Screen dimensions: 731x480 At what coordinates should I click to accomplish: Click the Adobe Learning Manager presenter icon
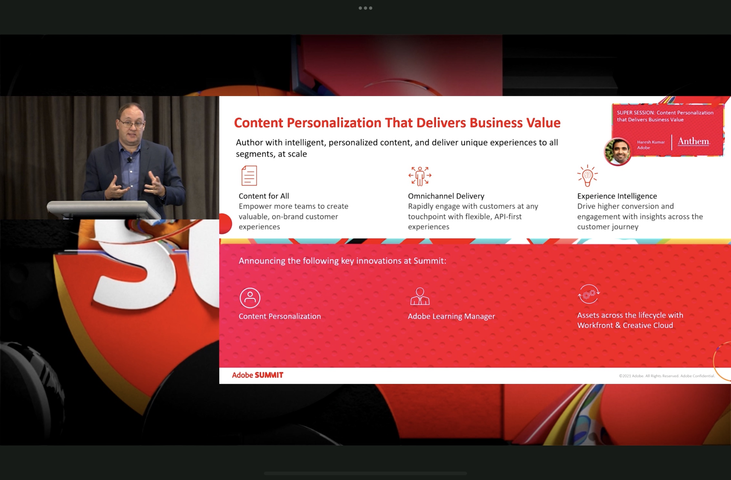click(x=420, y=296)
